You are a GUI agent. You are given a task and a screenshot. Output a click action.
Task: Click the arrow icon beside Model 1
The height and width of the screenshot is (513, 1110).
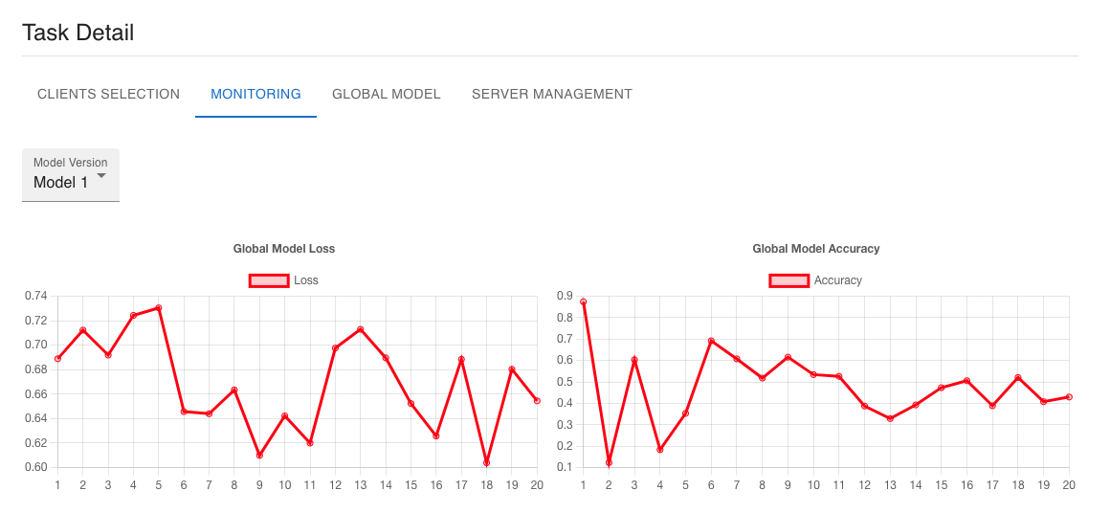coord(101,176)
